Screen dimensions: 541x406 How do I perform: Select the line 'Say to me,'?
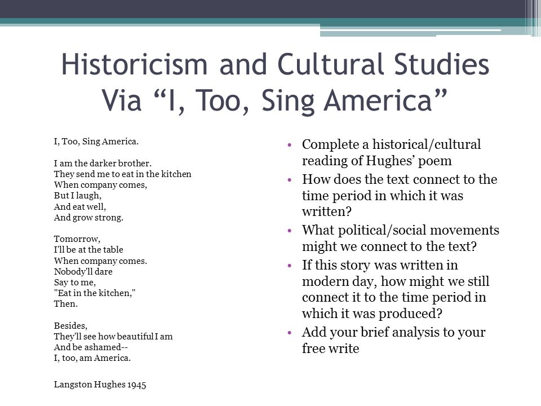point(75,283)
